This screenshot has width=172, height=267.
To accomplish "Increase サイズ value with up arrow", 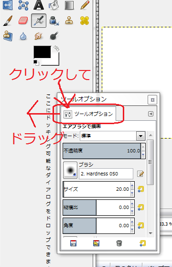I will pos(132,185).
